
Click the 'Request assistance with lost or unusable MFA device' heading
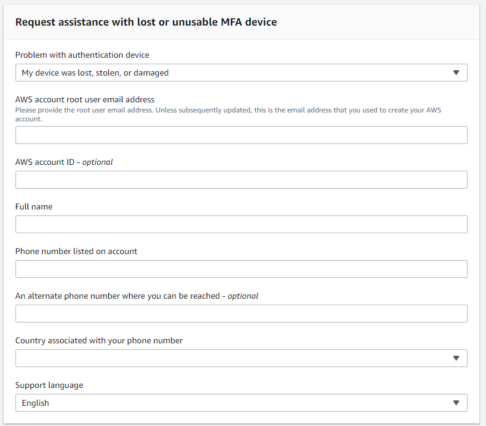146,22
